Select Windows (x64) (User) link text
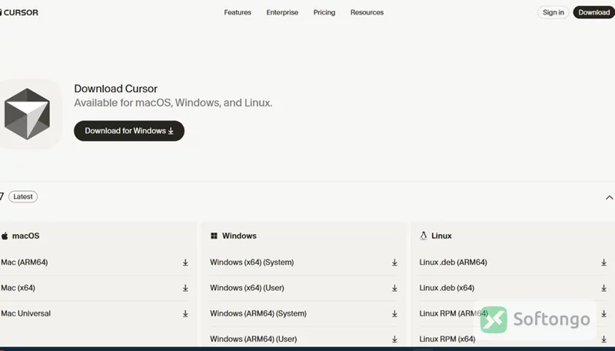Viewport: 615px width, 351px height. point(247,288)
